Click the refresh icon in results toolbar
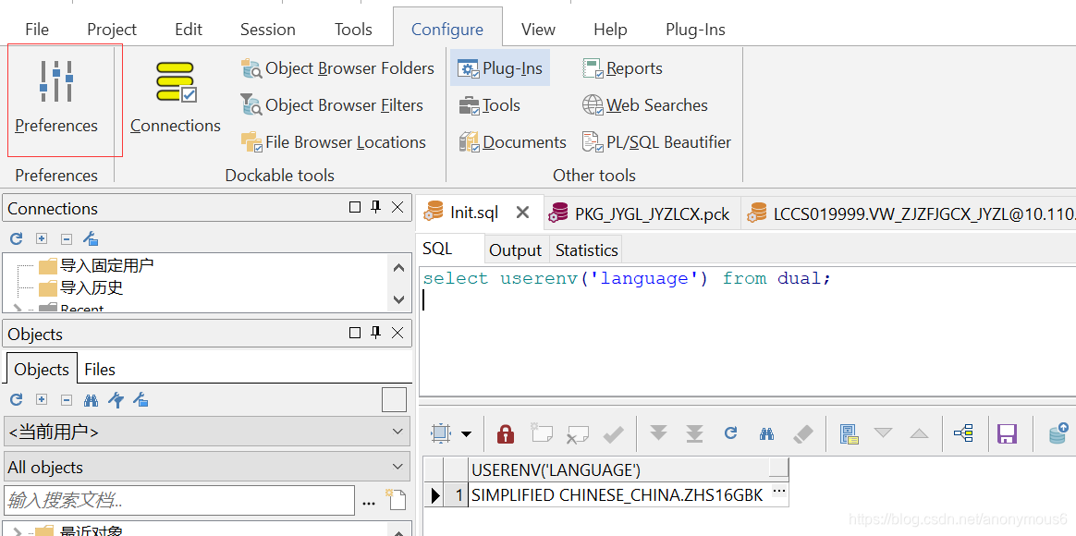This screenshot has height=536, width=1076. [x=731, y=433]
